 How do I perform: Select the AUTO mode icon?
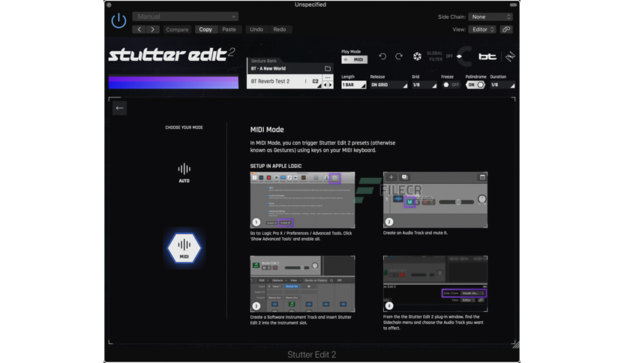pyautogui.click(x=184, y=173)
